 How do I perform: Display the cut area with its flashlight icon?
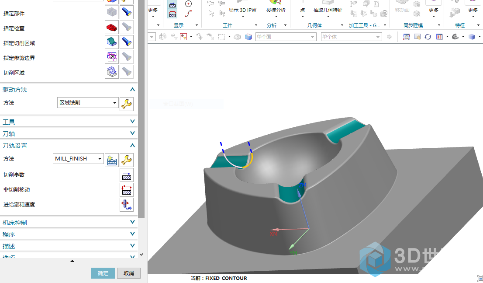(x=127, y=42)
